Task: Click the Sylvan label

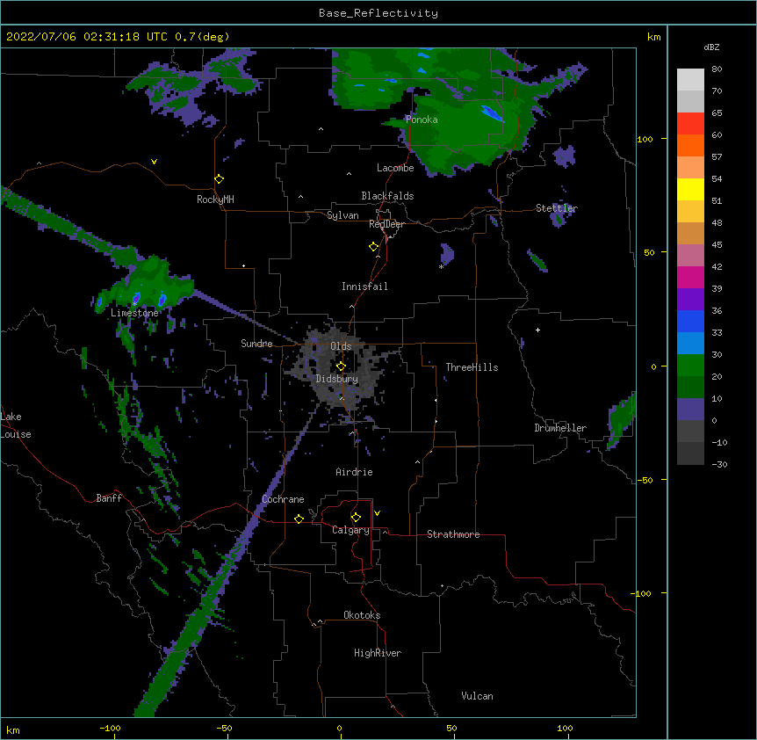Action: point(342,215)
